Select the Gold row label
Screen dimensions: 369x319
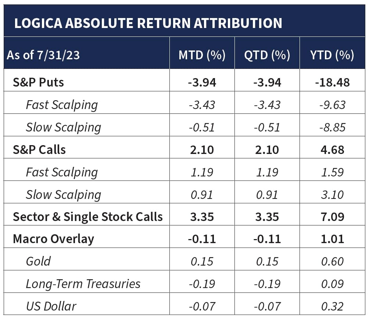click(x=38, y=261)
